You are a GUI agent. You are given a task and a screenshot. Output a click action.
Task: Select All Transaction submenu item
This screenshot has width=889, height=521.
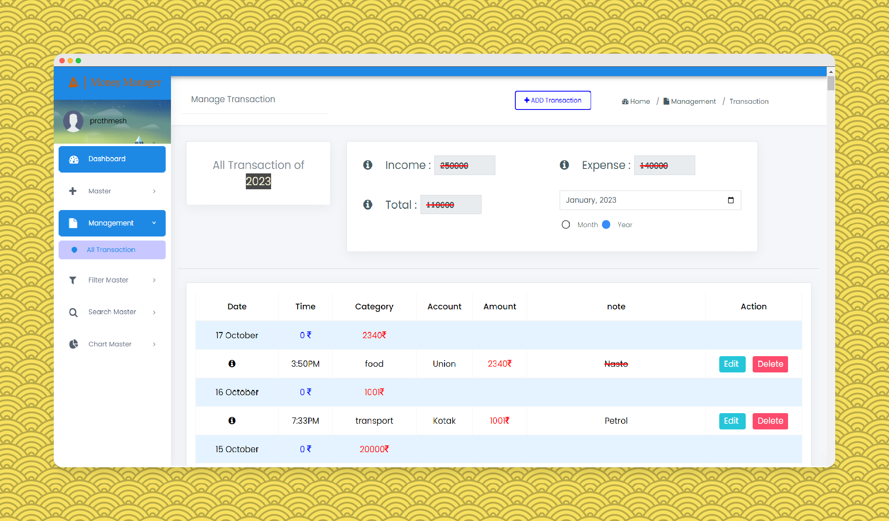[x=112, y=250]
